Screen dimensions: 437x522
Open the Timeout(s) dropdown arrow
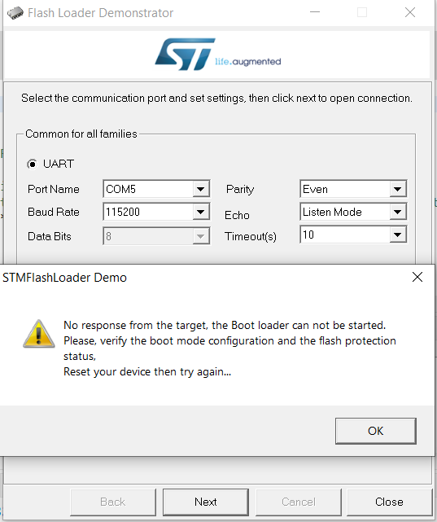[x=397, y=235]
